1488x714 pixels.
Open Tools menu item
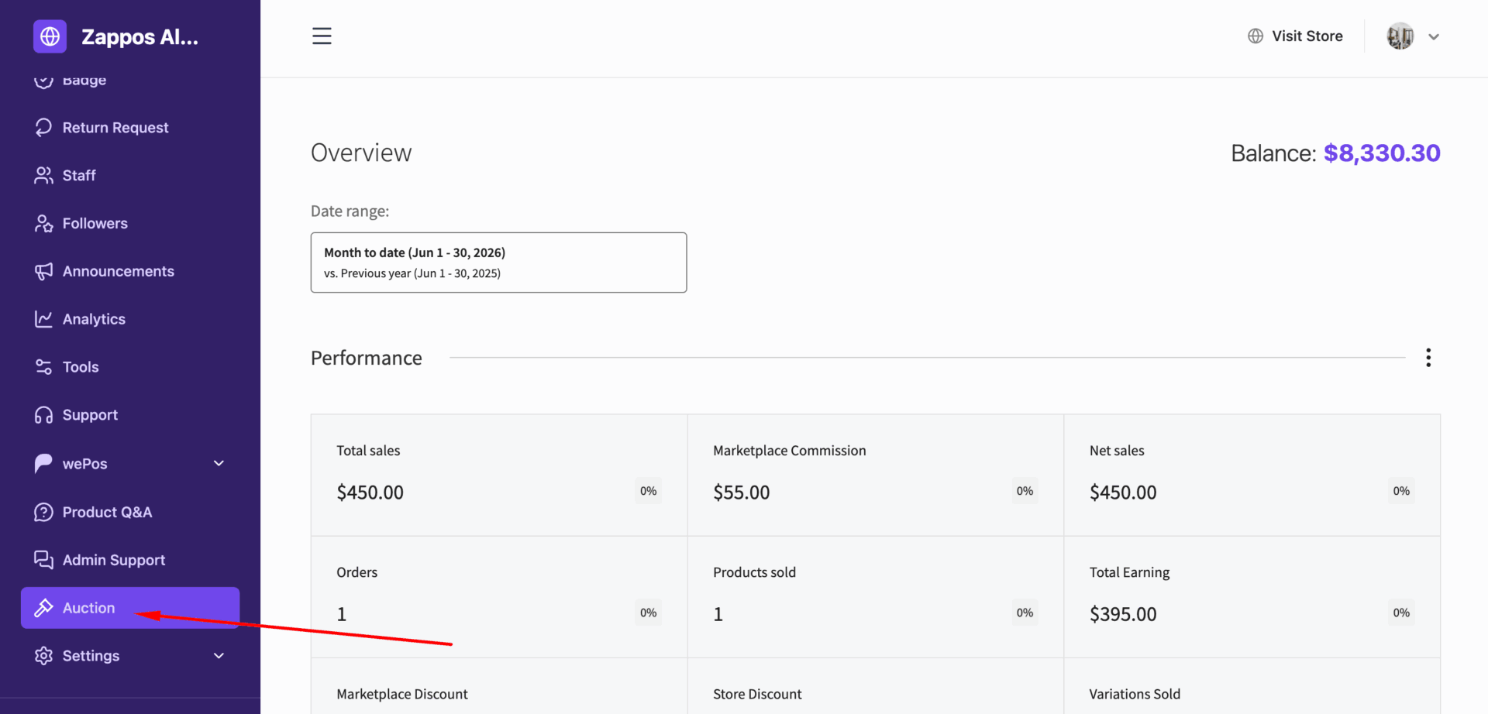click(130, 367)
